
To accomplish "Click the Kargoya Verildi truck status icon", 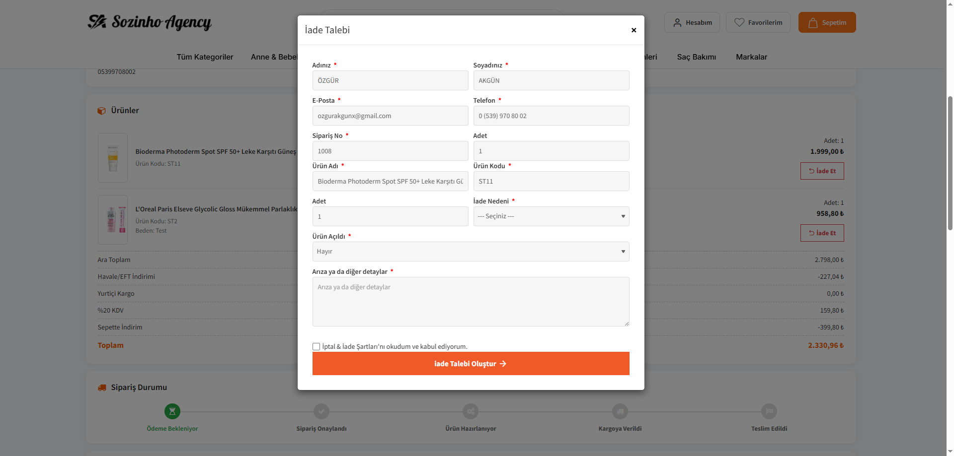I will (620, 411).
